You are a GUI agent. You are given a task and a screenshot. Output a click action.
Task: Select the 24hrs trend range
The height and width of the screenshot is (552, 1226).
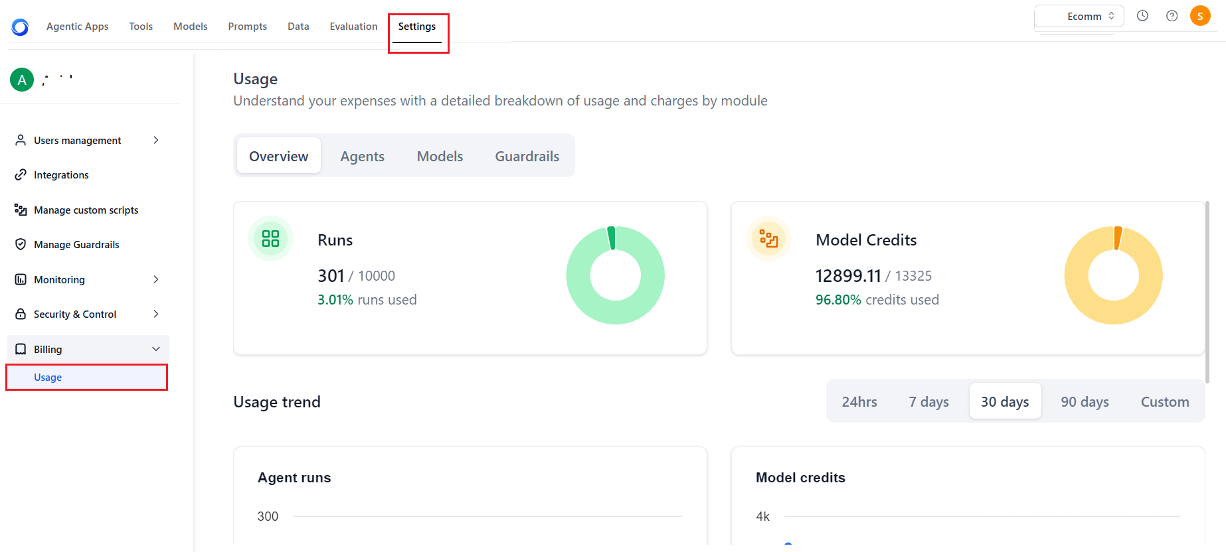(x=859, y=401)
